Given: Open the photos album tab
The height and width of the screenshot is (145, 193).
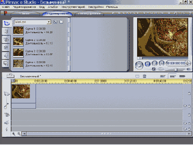Looking at the screenshot, I should coord(6,47).
